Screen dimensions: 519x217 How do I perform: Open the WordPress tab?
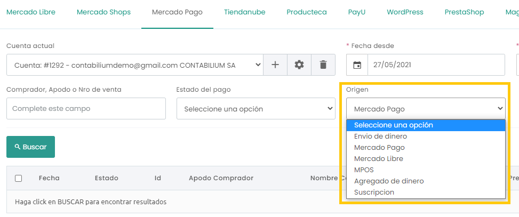click(x=405, y=12)
